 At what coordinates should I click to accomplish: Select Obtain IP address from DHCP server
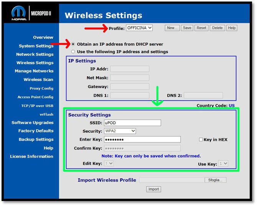pos(73,44)
